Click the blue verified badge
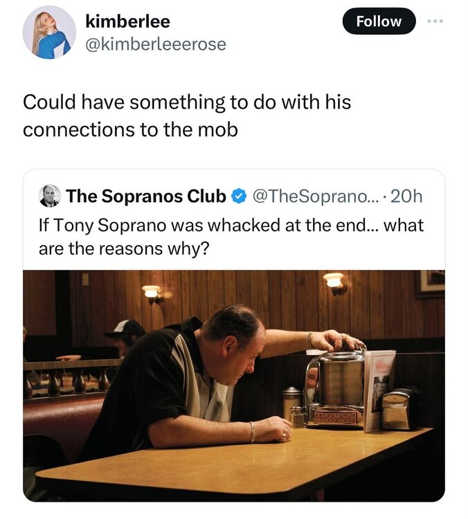This screenshot has height=519, width=468. (x=237, y=196)
